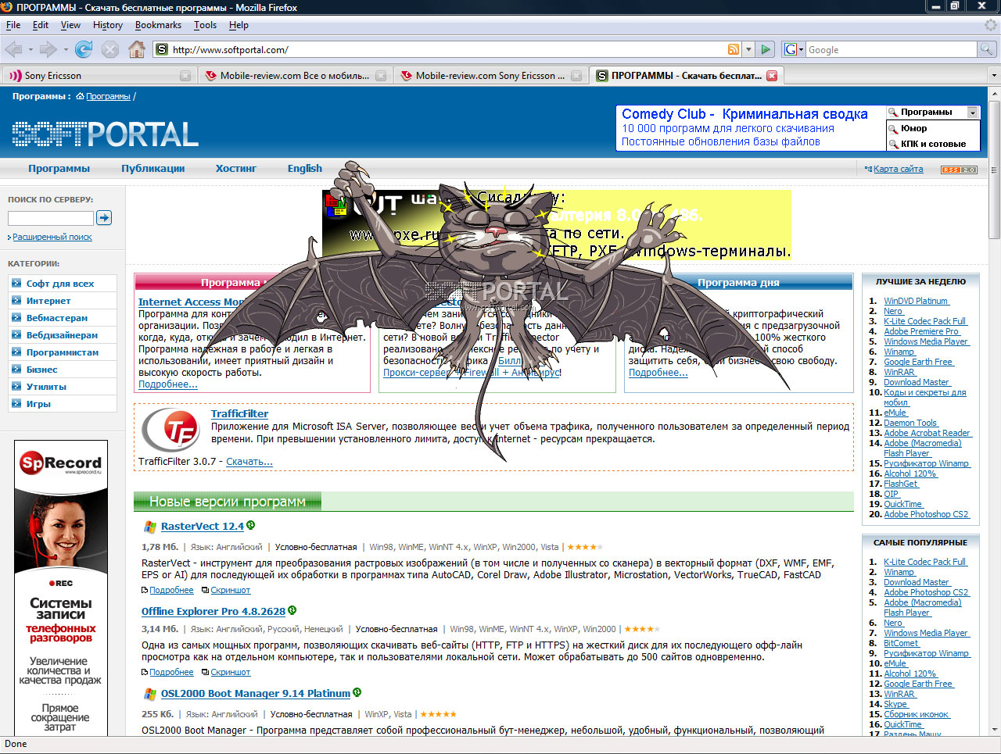Click Скачать link for TrafficFilter 3.0.7

click(249, 462)
